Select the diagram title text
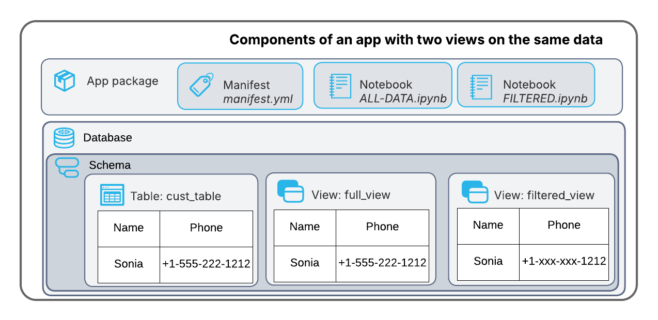 417,39
